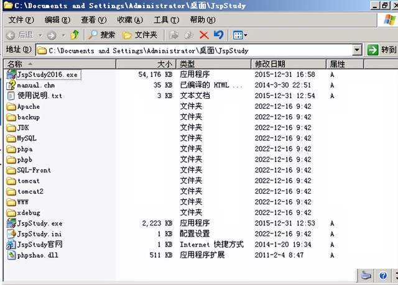Select the JDK folder icon
This screenshot has height=285, width=398.
[x=11, y=128]
